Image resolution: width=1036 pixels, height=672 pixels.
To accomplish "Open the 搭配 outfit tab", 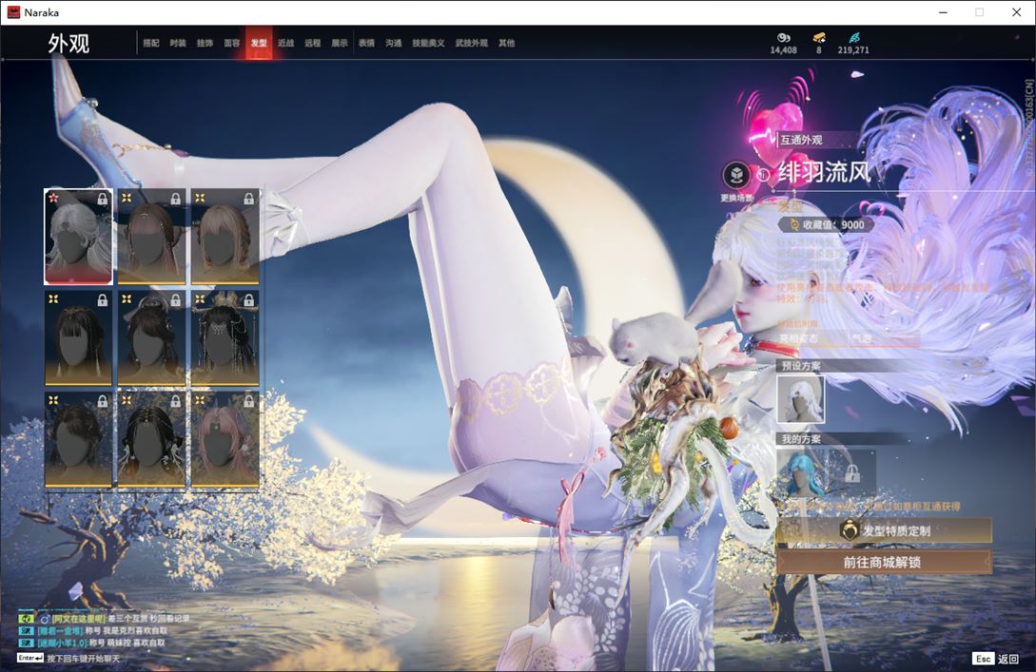I will 150,43.
